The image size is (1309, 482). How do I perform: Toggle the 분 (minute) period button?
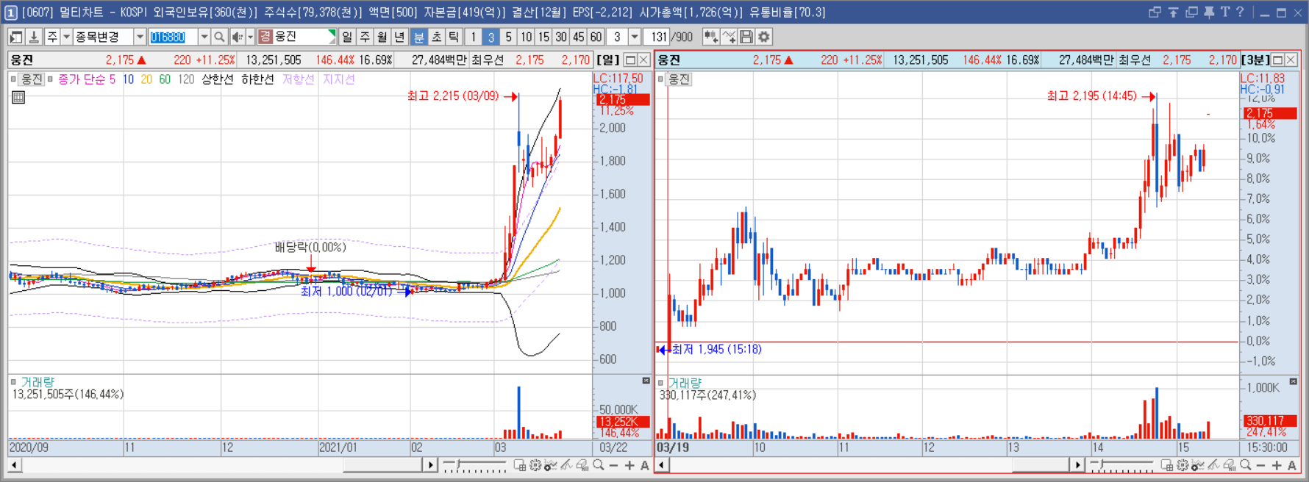(418, 37)
